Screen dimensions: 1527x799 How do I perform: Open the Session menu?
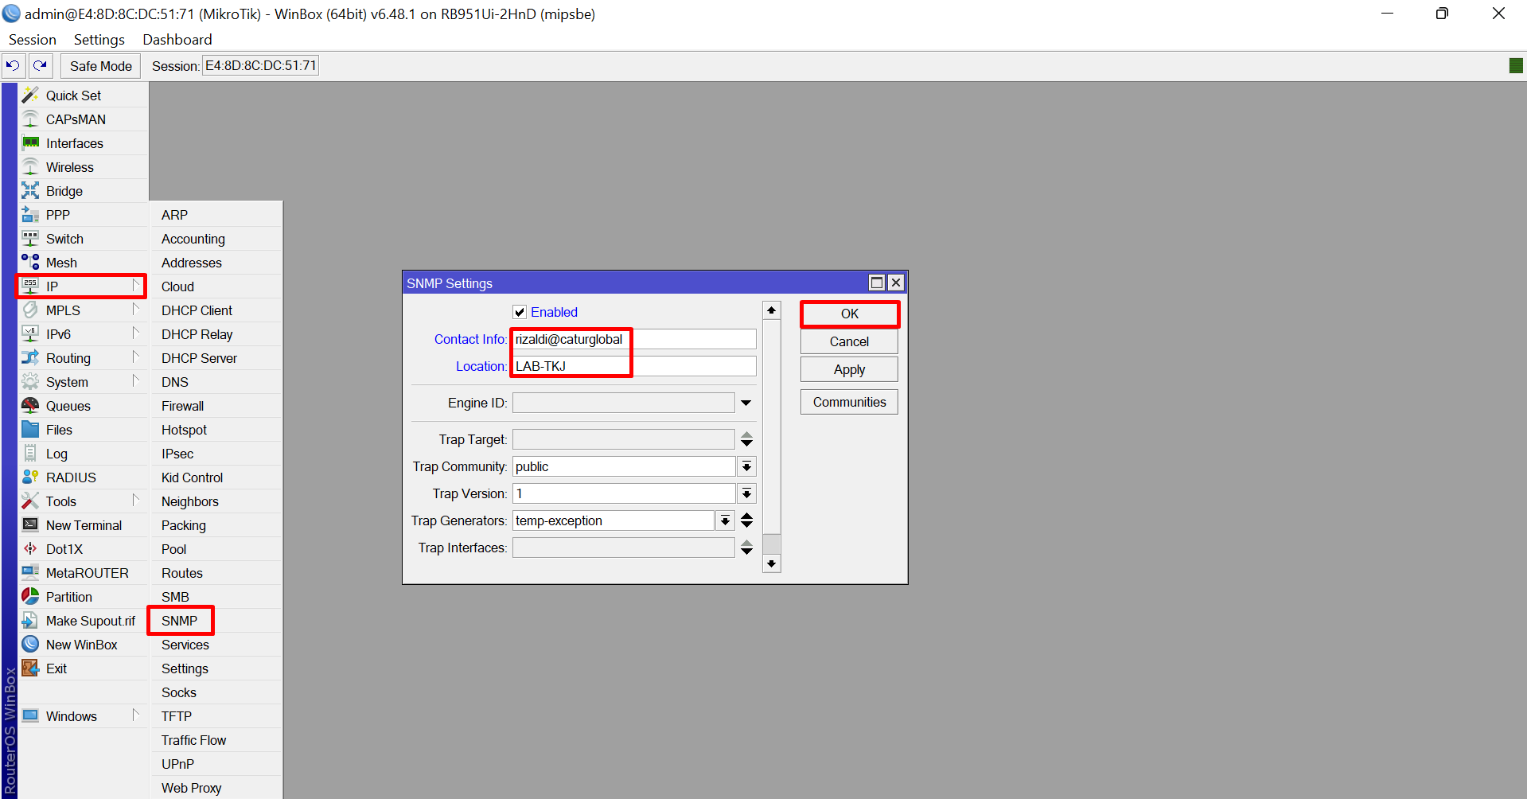click(x=33, y=40)
